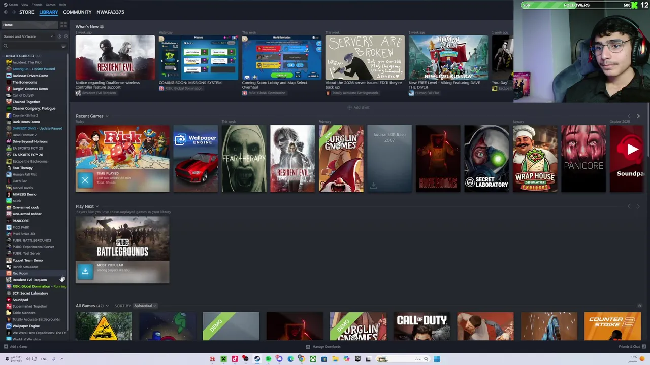The image size is (650, 365).
Task: Click Add a Game
Action: point(16,347)
